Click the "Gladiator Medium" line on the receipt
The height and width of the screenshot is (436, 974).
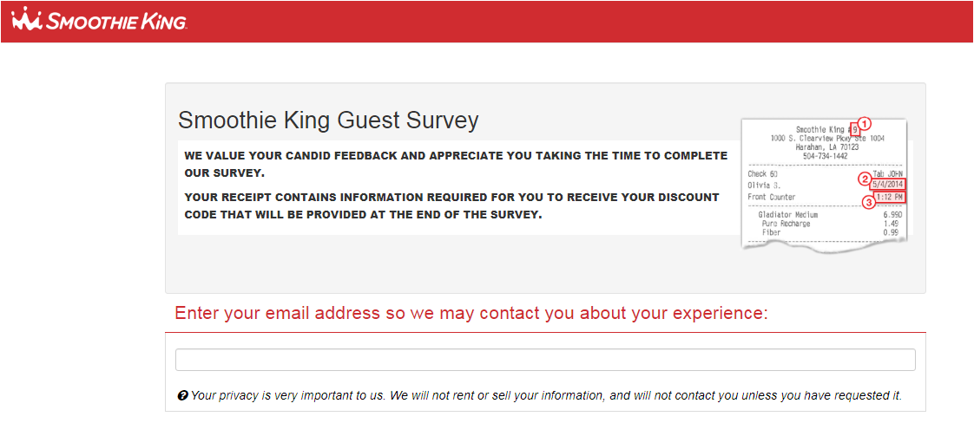click(787, 214)
